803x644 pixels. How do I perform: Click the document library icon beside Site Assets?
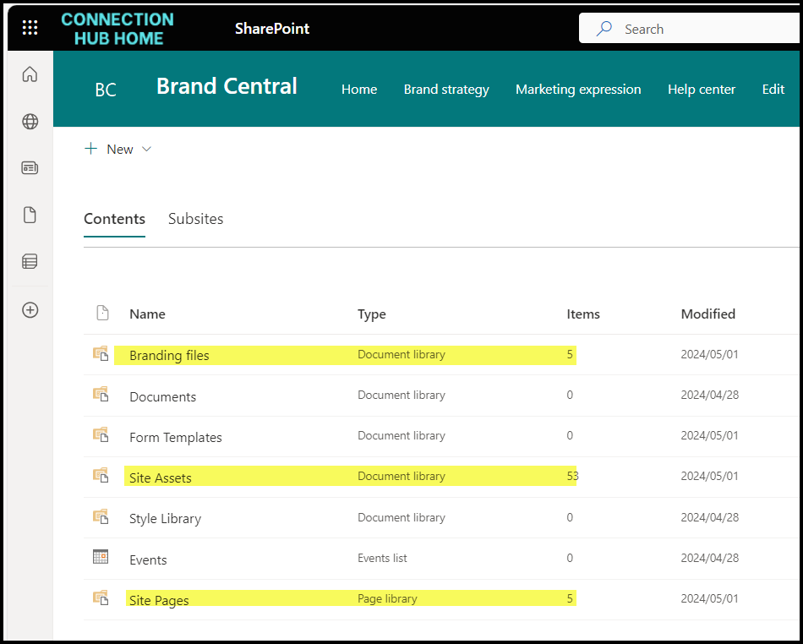[x=100, y=474]
